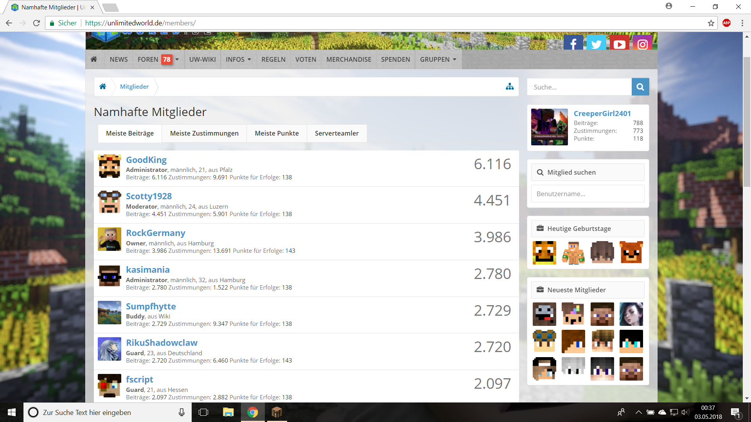Click the AdBlock Plus extension icon
This screenshot has width=751, height=422.
coord(726,23)
